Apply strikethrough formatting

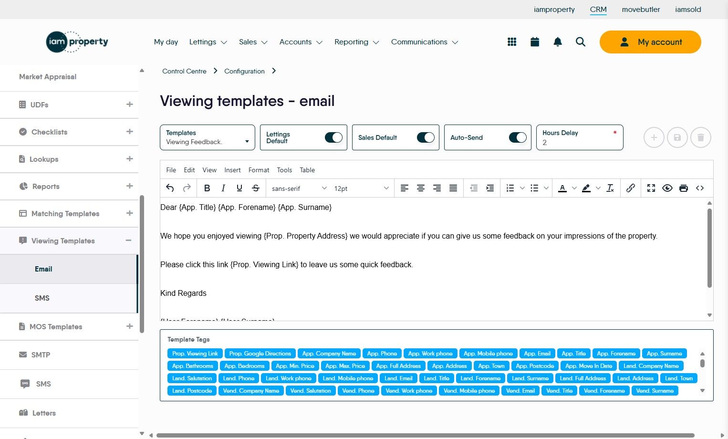[256, 188]
